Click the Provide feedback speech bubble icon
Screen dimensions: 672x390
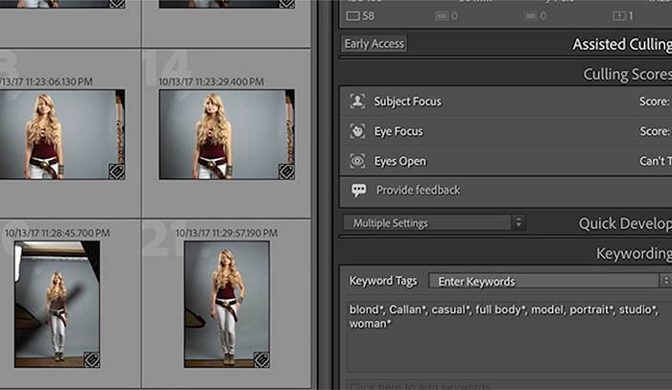pyautogui.click(x=359, y=190)
